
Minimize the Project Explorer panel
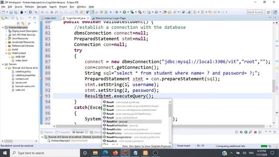[30, 18]
